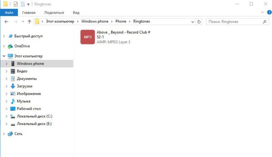Viewport: 272px width, 157px height.
Task: Expand the Windows phone tree node
Action: (x=6, y=63)
